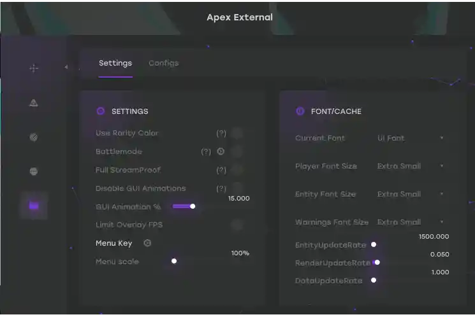Click the Use Rarity Color label
This screenshot has width=475, height=317.
pyautogui.click(x=127, y=133)
